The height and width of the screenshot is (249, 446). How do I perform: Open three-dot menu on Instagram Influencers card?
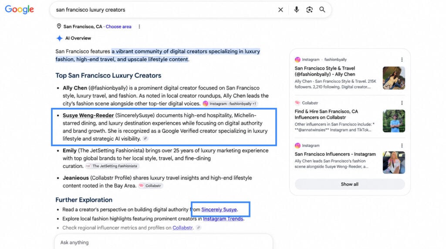[402, 145]
